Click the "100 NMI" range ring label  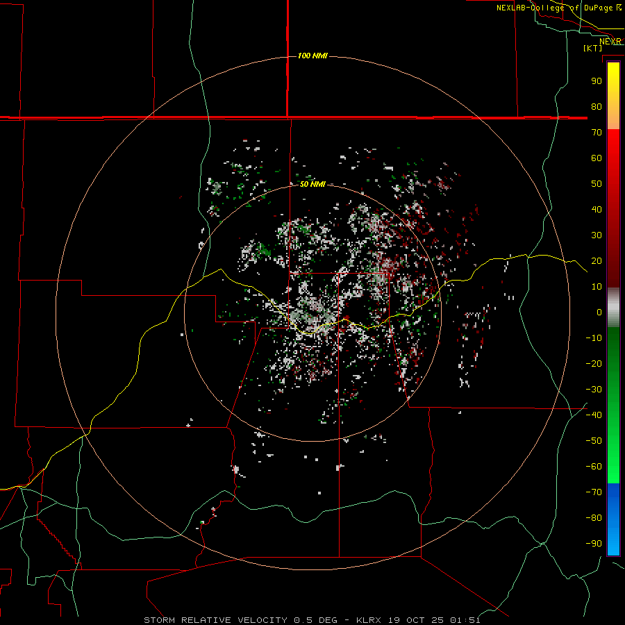coord(312,56)
